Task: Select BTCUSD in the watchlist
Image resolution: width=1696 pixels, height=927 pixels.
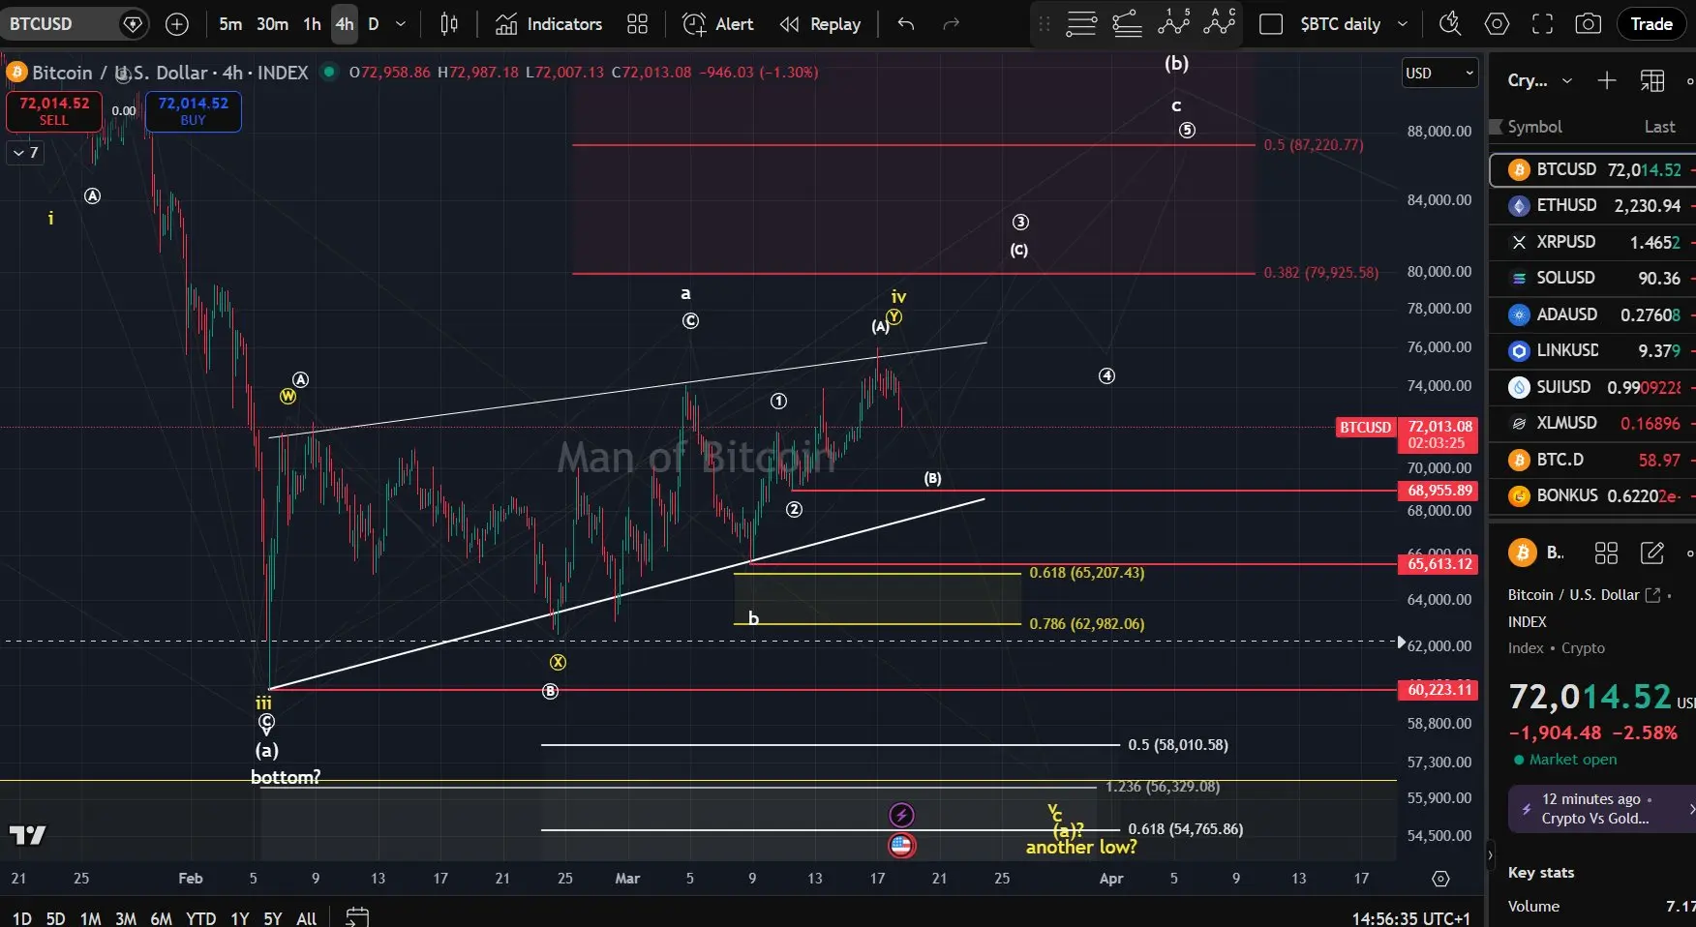Action: coord(1592,169)
